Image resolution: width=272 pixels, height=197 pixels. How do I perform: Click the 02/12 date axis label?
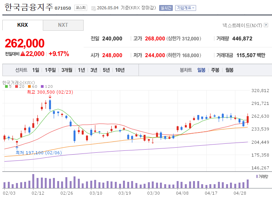point(38,193)
